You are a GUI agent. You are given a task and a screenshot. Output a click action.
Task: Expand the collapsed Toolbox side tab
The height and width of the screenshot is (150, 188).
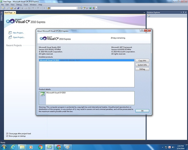tap(1, 16)
